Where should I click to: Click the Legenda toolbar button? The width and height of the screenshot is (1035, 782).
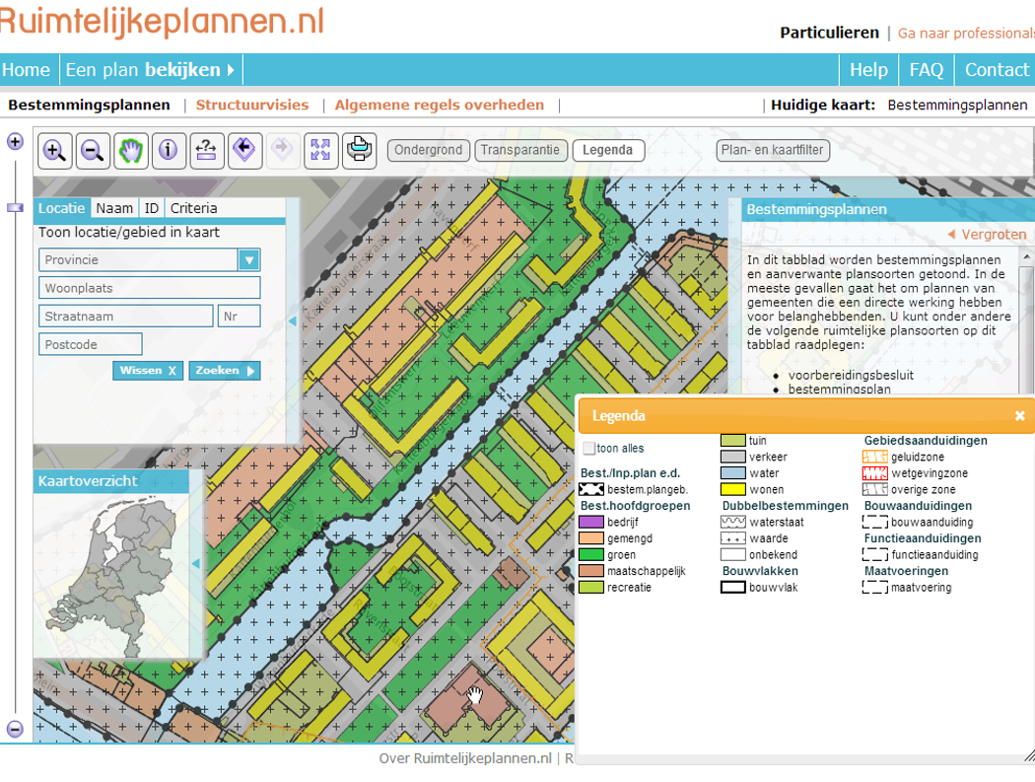608,150
